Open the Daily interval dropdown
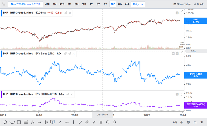This screenshot has width=207, height=126. coord(138,4)
